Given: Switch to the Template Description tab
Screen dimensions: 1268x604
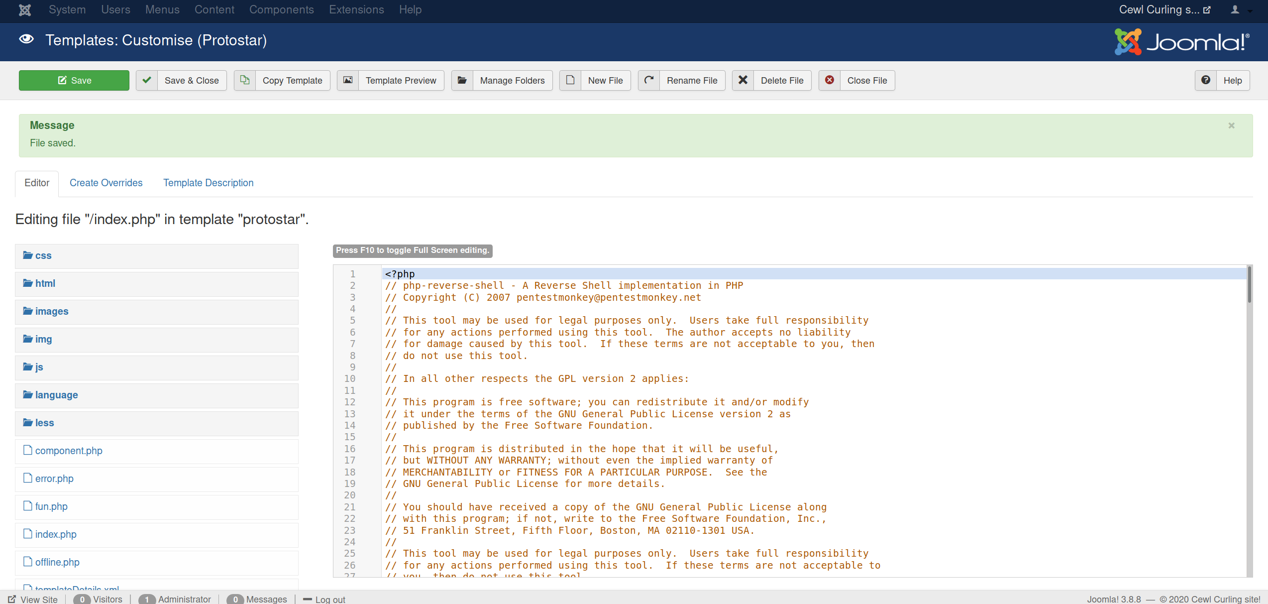Looking at the screenshot, I should coord(209,183).
